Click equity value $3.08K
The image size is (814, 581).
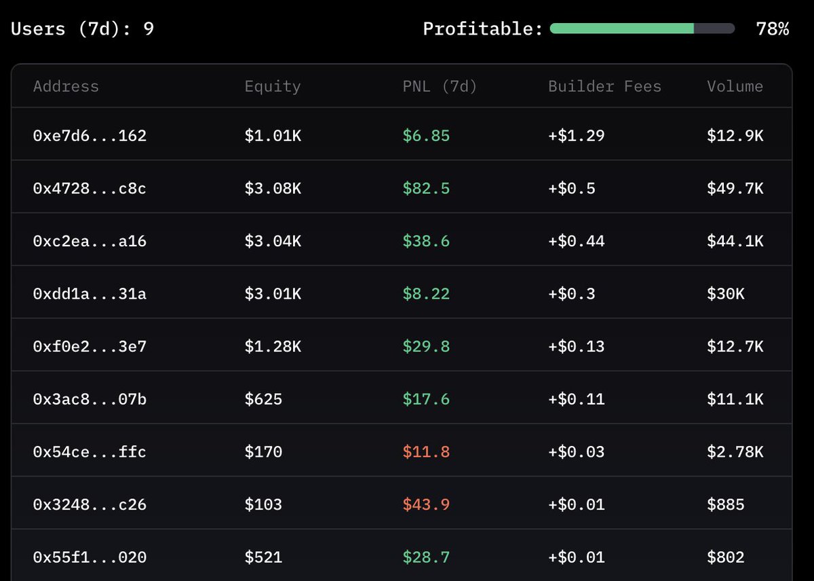click(x=273, y=188)
